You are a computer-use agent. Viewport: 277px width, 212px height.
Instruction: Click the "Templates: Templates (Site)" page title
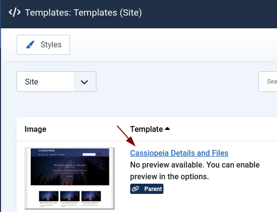[x=83, y=13]
